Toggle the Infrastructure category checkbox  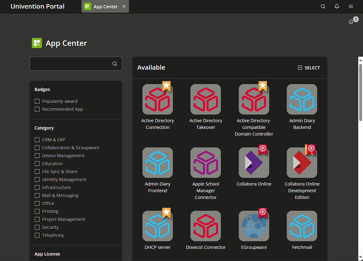tap(37, 187)
